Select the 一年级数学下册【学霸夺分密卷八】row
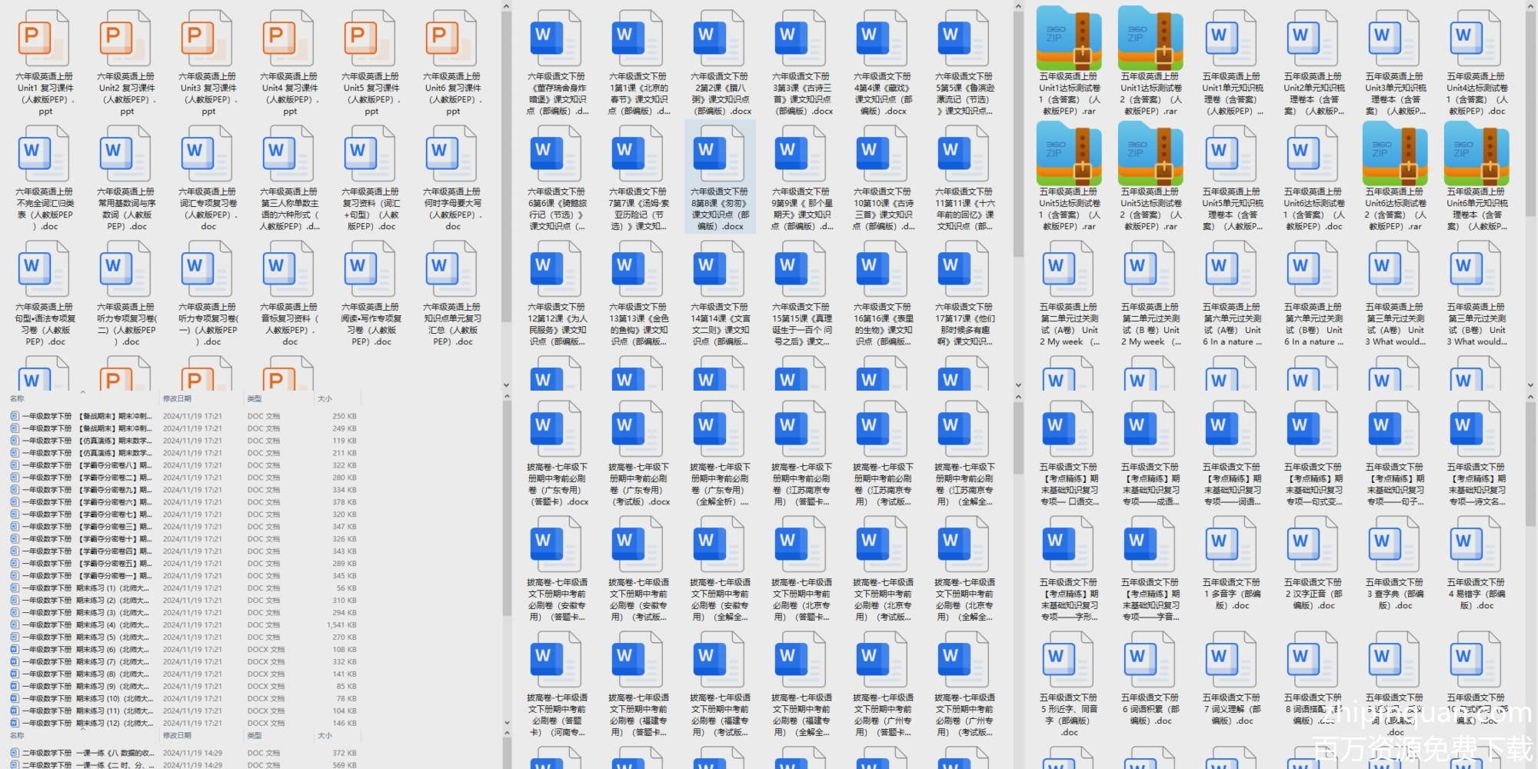Image resolution: width=1538 pixels, height=769 pixels. point(184,465)
